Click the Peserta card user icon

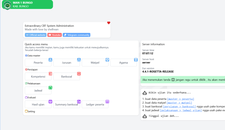50,60
